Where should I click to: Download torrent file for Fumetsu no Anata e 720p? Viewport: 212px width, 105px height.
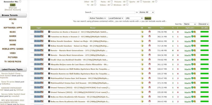click(x=142, y=32)
